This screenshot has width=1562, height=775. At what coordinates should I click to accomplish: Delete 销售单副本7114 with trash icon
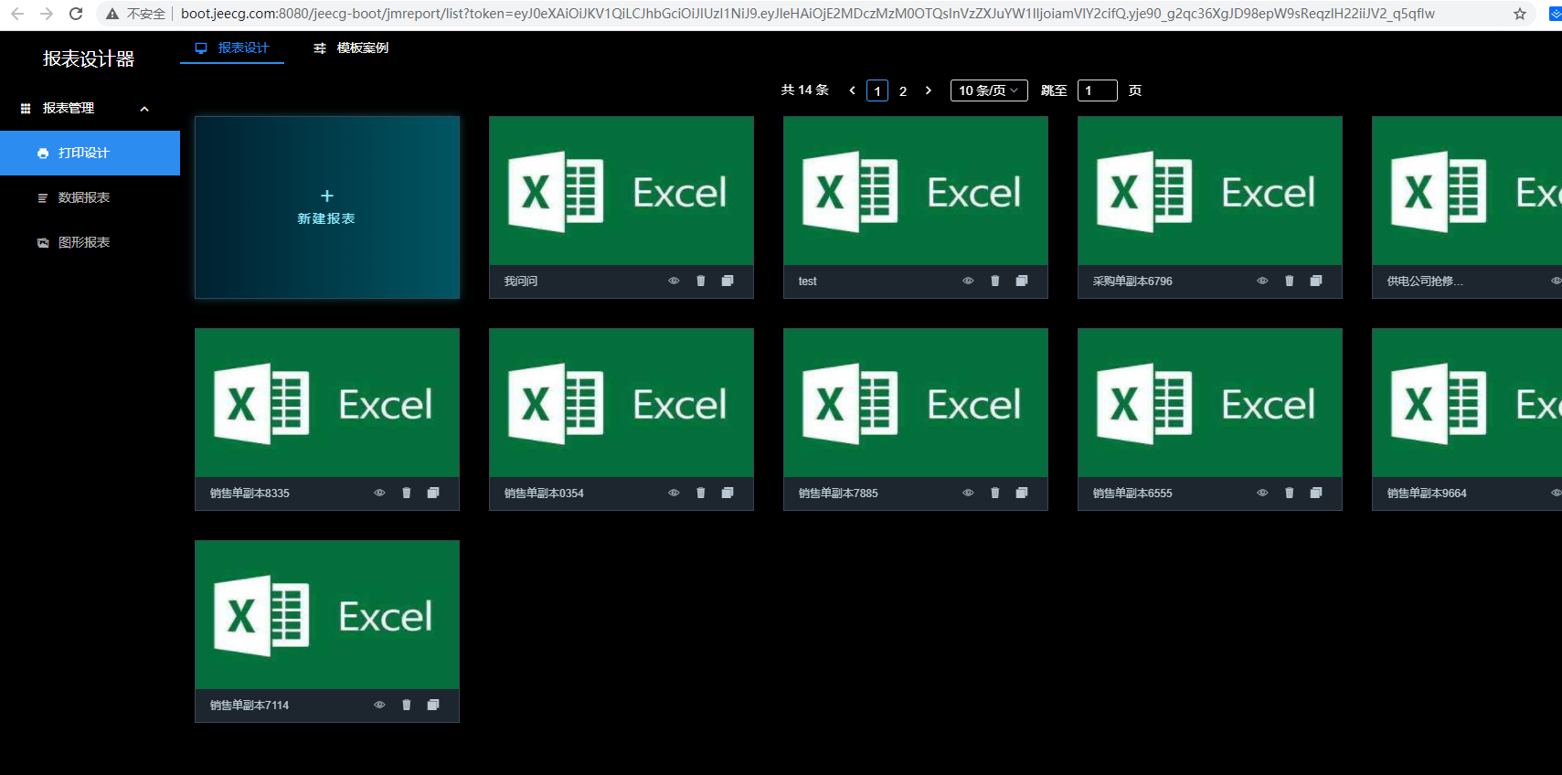(x=407, y=705)
